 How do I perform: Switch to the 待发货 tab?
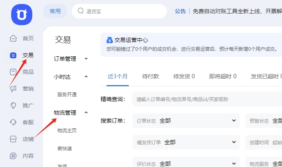point(184,76)
